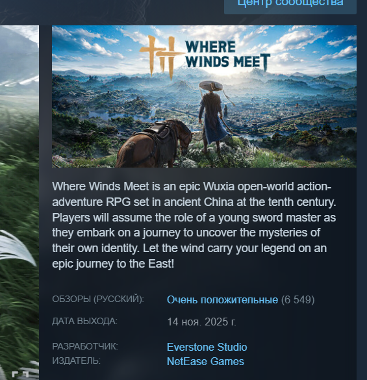
Task: Click the release date 14 ноя. 2025 г.
Action: pyautogui.click(x=201, y=322)
